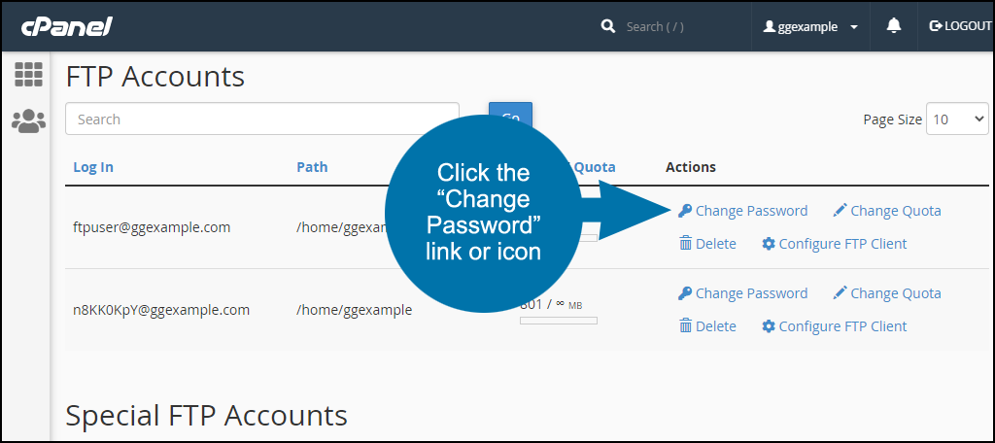
Task: Click the cPanel logo
Action: click(x=67, y=26)
